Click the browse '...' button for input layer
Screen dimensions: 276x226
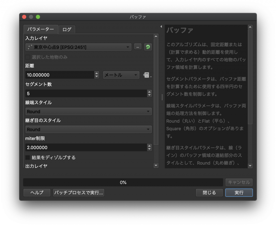(x=138, y=47)
